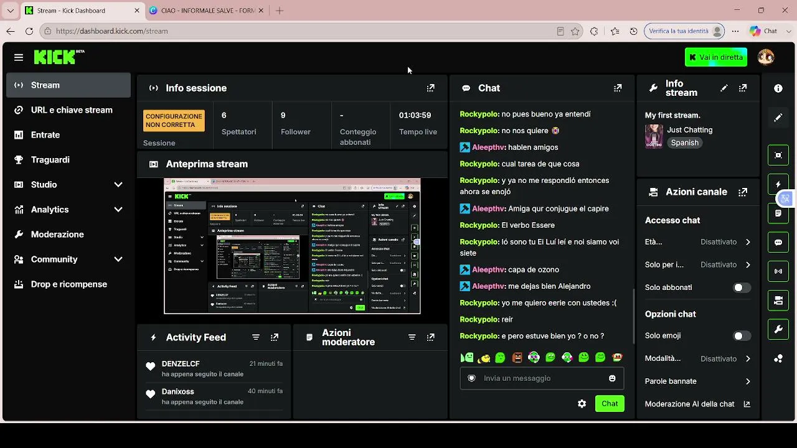Click the shield badge icon in the message box

pos(471,378)
